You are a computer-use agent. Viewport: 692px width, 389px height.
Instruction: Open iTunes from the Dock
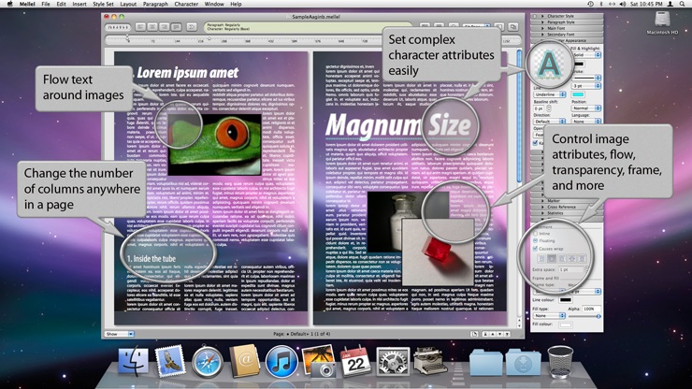click(x=281, y=361)
